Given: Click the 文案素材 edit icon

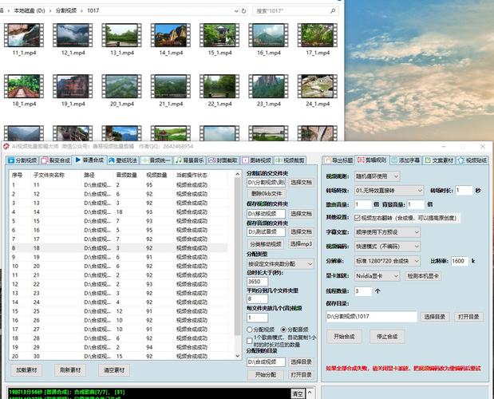Looking at the screenshot, I should (x=428, y=160).
